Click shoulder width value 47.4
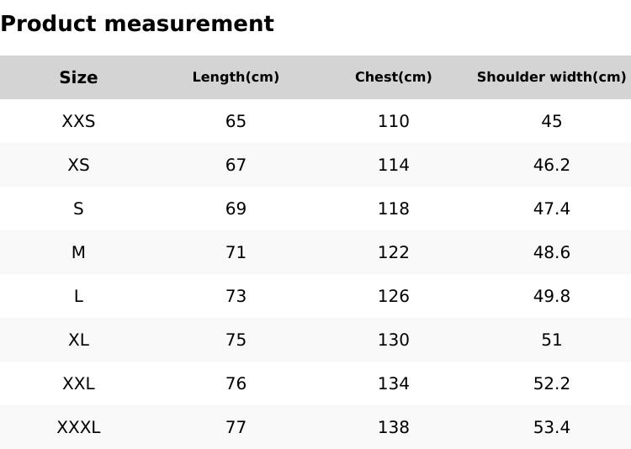This screenshot has width=631, height=449. tap(551, 209)
